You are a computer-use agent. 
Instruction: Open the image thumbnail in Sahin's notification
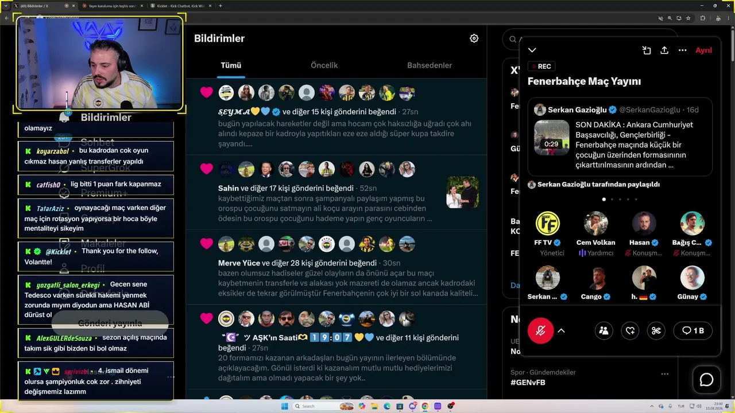click(x=462, y=192)
